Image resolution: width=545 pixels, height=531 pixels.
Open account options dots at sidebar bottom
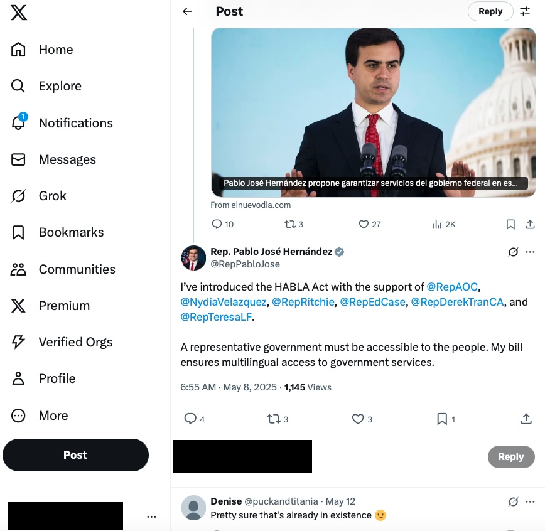(x=151, y=517)
